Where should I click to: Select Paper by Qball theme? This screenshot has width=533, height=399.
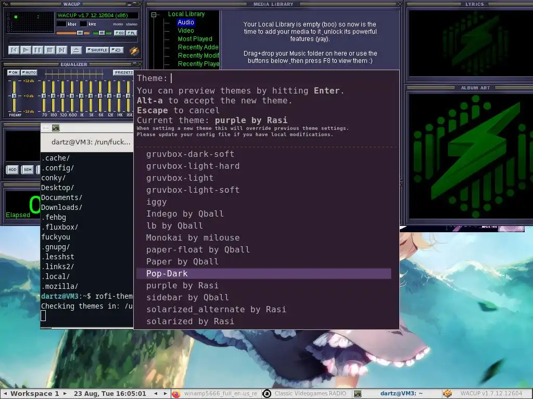coord(264,262)
